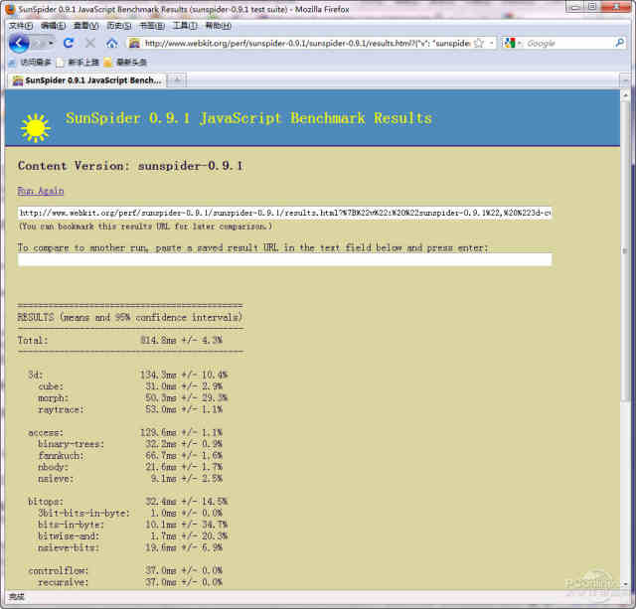Click the 'Total:' result row label

tap(33, 340)
